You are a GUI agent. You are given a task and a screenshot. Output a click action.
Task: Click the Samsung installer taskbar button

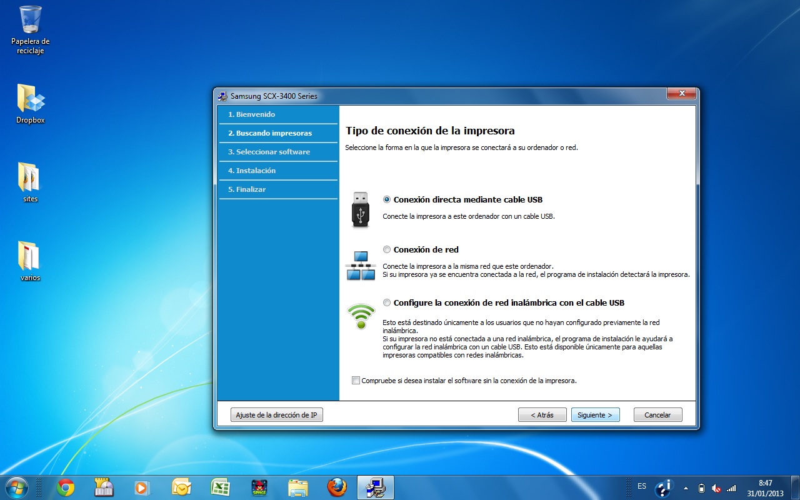click(x=376, y=487)
